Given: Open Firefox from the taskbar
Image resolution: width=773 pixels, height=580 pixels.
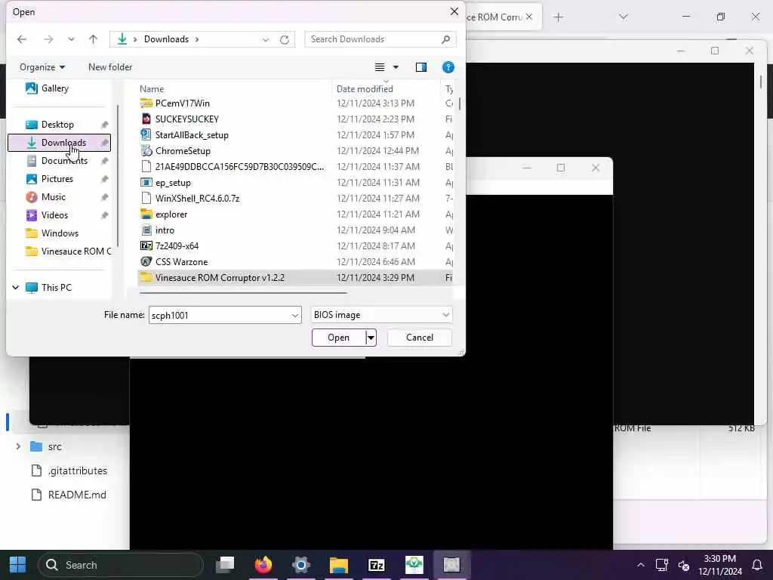Looking at the screenshot, I should [x=263, y=565].
